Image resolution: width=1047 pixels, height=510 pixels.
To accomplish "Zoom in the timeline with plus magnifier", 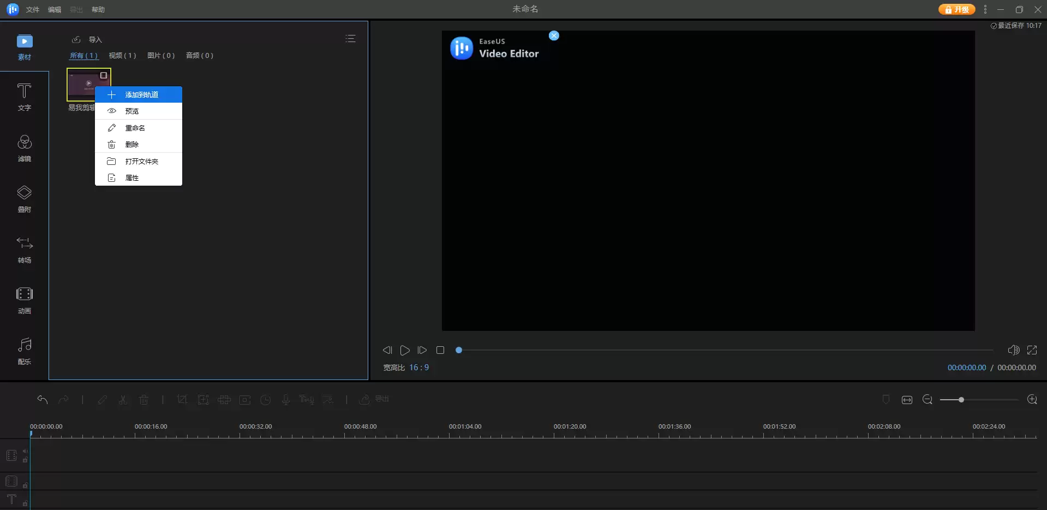I will click(x=1032, y=400).
